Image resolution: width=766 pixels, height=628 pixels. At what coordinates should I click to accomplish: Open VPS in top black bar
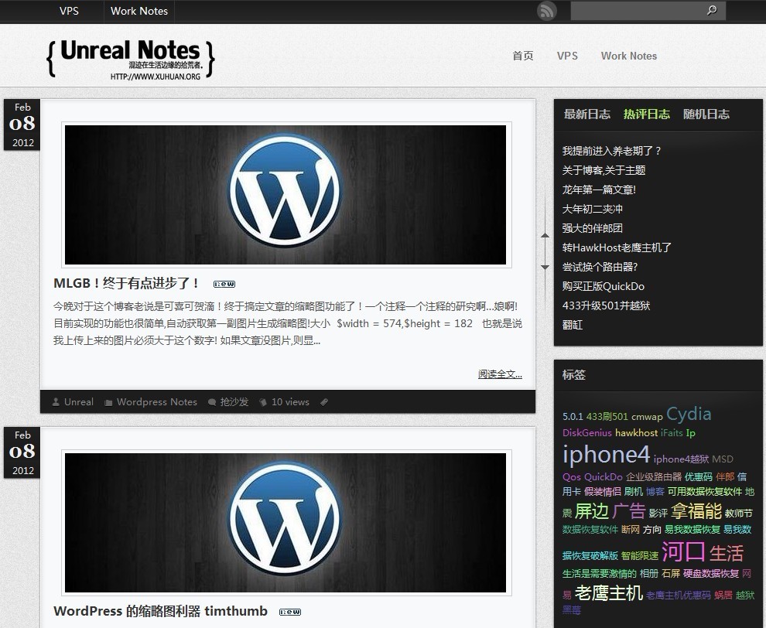pos(69,11)
